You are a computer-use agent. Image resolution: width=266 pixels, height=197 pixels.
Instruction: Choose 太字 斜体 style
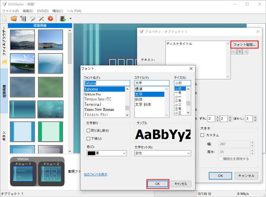coord(149,105)
